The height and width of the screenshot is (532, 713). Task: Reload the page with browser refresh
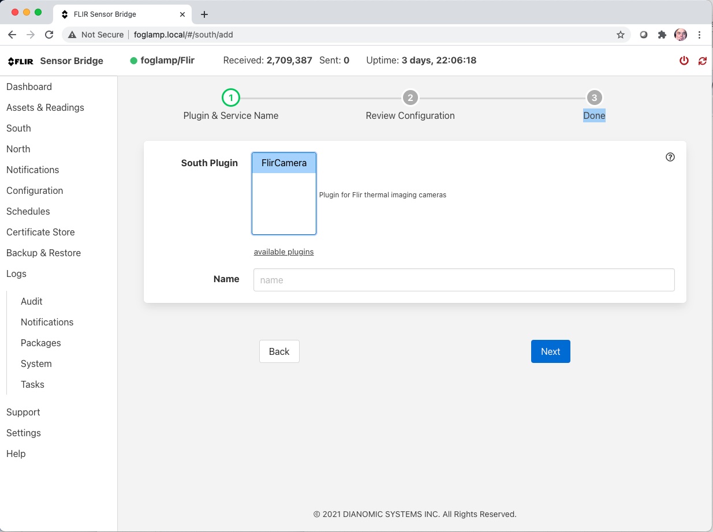pos(49,35)
